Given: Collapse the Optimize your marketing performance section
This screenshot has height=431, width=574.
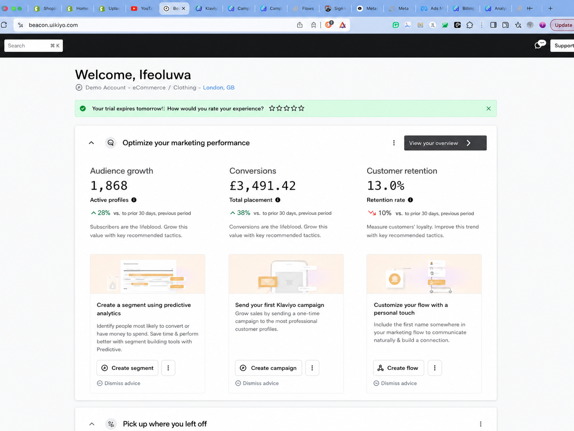Looking at the screenshot, I should pyautogui.click(x=92, y=143).
